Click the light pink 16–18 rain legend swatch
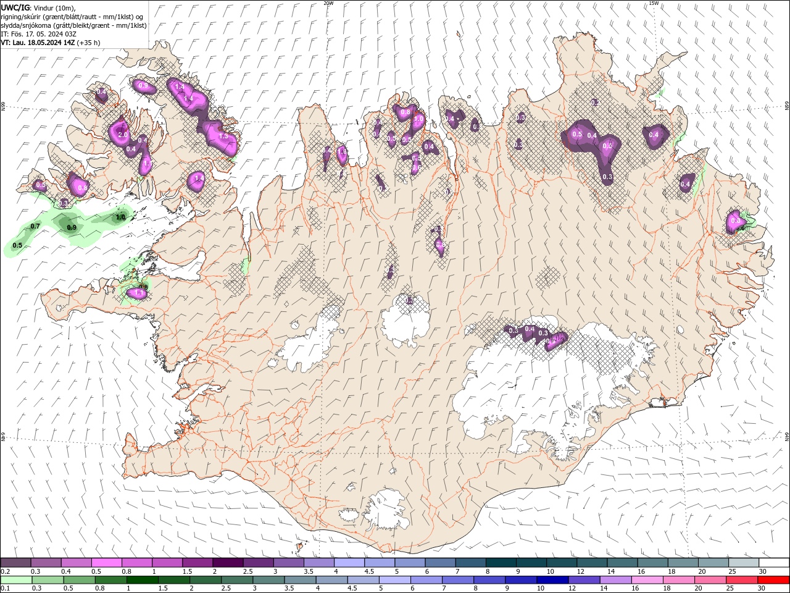This screenshot has width=790, height=593. pos(646,580)
